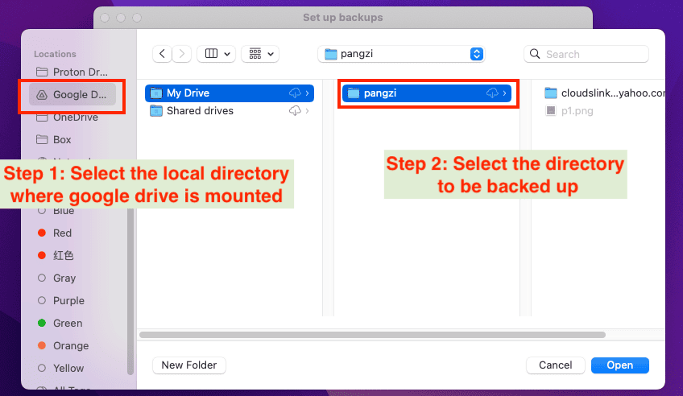Image resolution: width=683 pixels, height=396 pixels.
Task: Click the Cancel button
Action: click(556, 365)
